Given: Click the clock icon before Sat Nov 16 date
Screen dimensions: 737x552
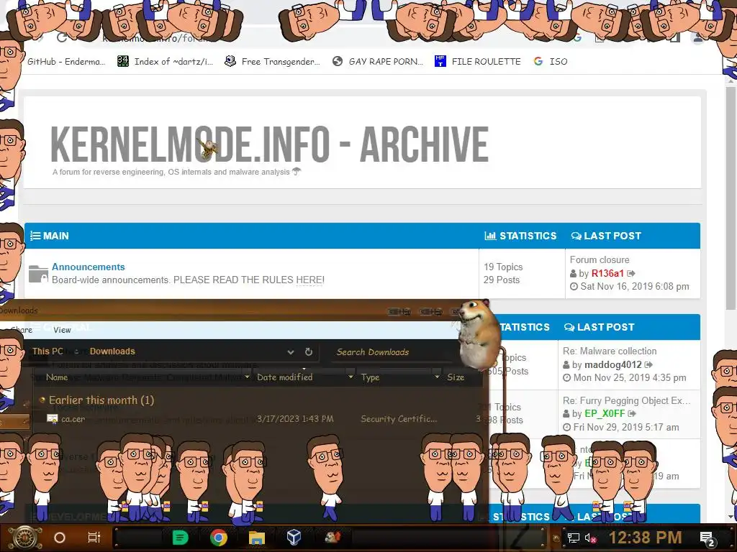Looking at the screenshot, I should (x=574, y=286).
